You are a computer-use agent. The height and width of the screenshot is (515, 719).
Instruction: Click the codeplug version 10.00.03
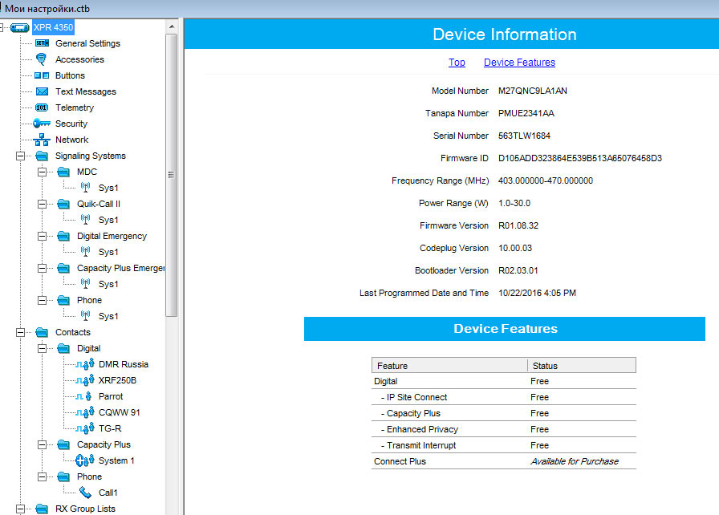click(x=515, y=248)
